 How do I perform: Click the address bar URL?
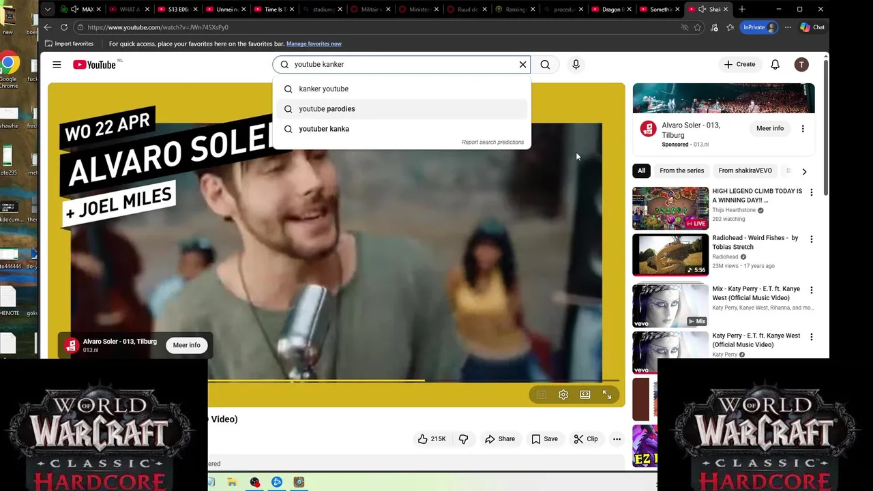click(158, 27)
